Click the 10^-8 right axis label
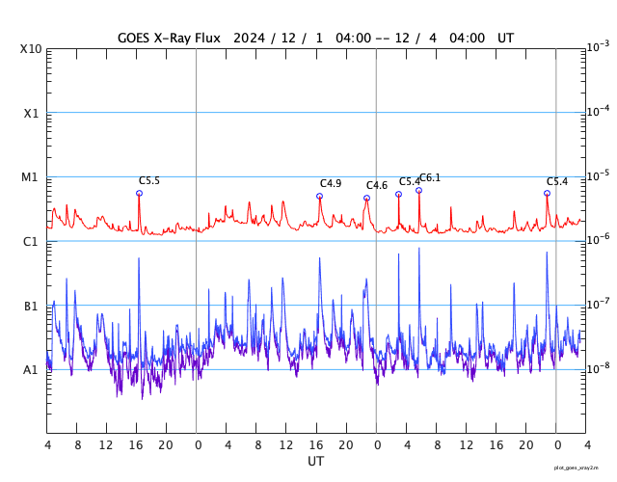Viewport: 617px width, 482px height. point(598,367)
